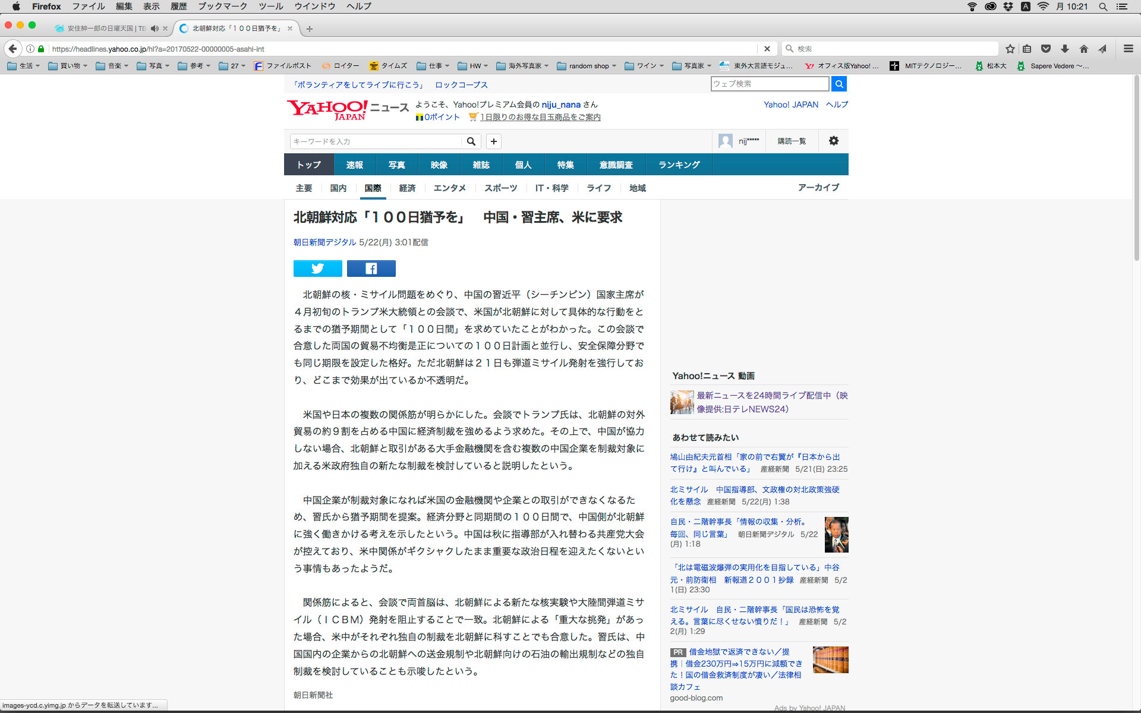Share article via Facebook button

[x=371, y=269]
